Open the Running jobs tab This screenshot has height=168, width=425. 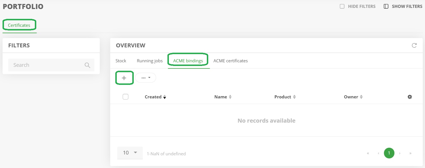click(x=150, y=61)
